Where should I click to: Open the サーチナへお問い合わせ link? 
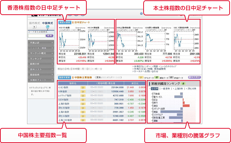145,71
